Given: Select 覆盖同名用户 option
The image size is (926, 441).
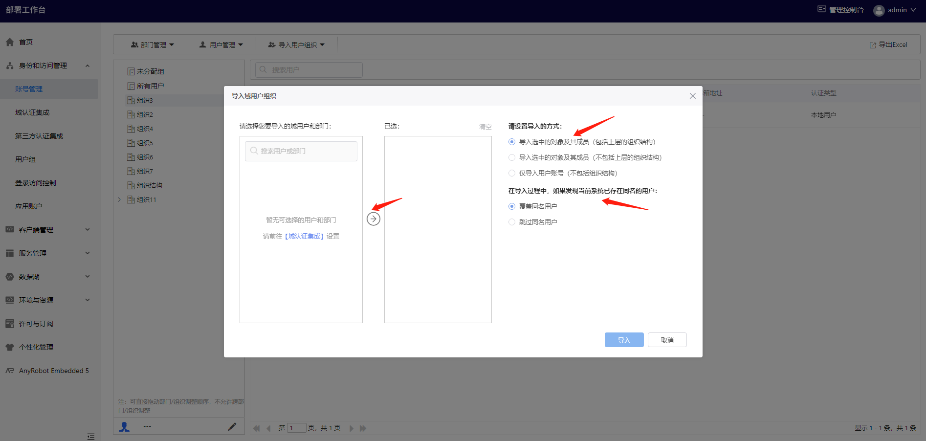Looking at the screenshot, I should [512, 206].
